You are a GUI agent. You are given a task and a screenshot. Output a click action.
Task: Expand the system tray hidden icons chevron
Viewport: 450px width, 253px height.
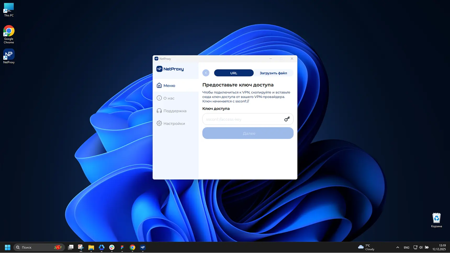click(397, 247)
